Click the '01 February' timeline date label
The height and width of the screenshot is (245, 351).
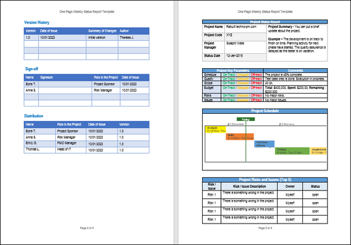(287, 124)
